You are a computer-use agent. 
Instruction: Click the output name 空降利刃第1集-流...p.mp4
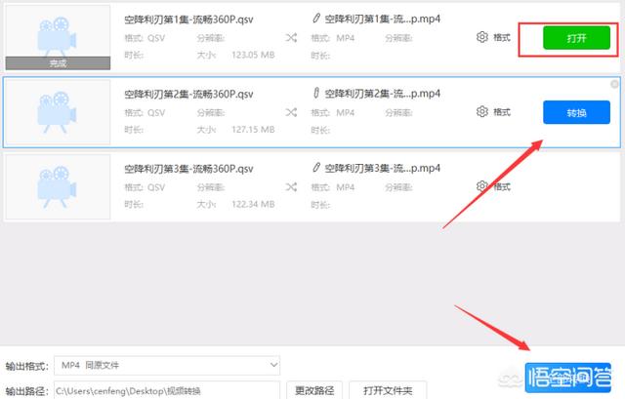point(382,19)
